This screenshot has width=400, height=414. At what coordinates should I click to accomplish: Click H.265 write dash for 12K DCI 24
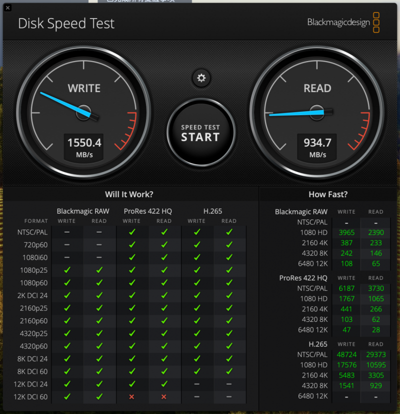tap(196, 384)
